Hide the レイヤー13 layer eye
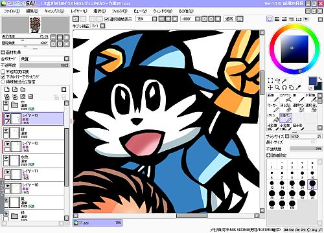This screenshot has width=324, height=233. (7, 116)
